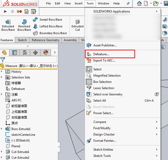The image size is (168, 160).
Task: Choose Export To AEC menu entry
Action: [x=122, y=60]
